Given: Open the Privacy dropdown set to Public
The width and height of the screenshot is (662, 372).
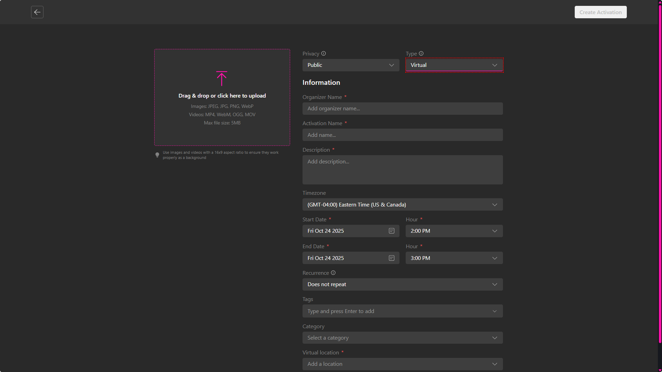Looking at the screenshot, I should (x=350, y=65).
